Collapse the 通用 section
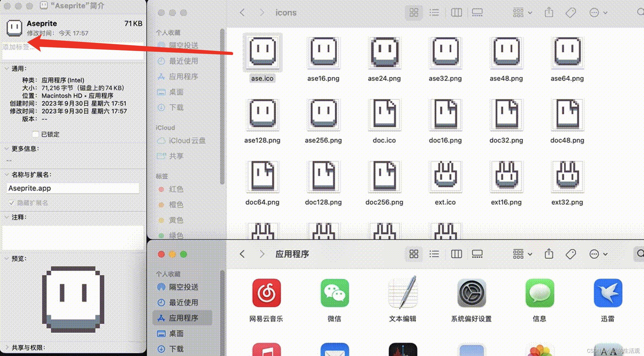 (x=7, y=69)
